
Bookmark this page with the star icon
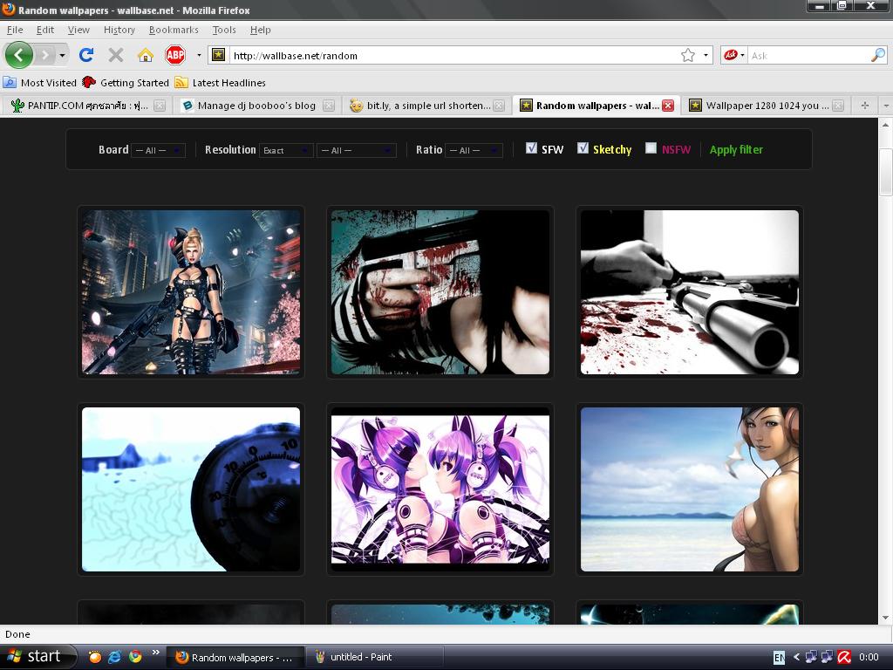pyautogui.click(x=688, y=55)
